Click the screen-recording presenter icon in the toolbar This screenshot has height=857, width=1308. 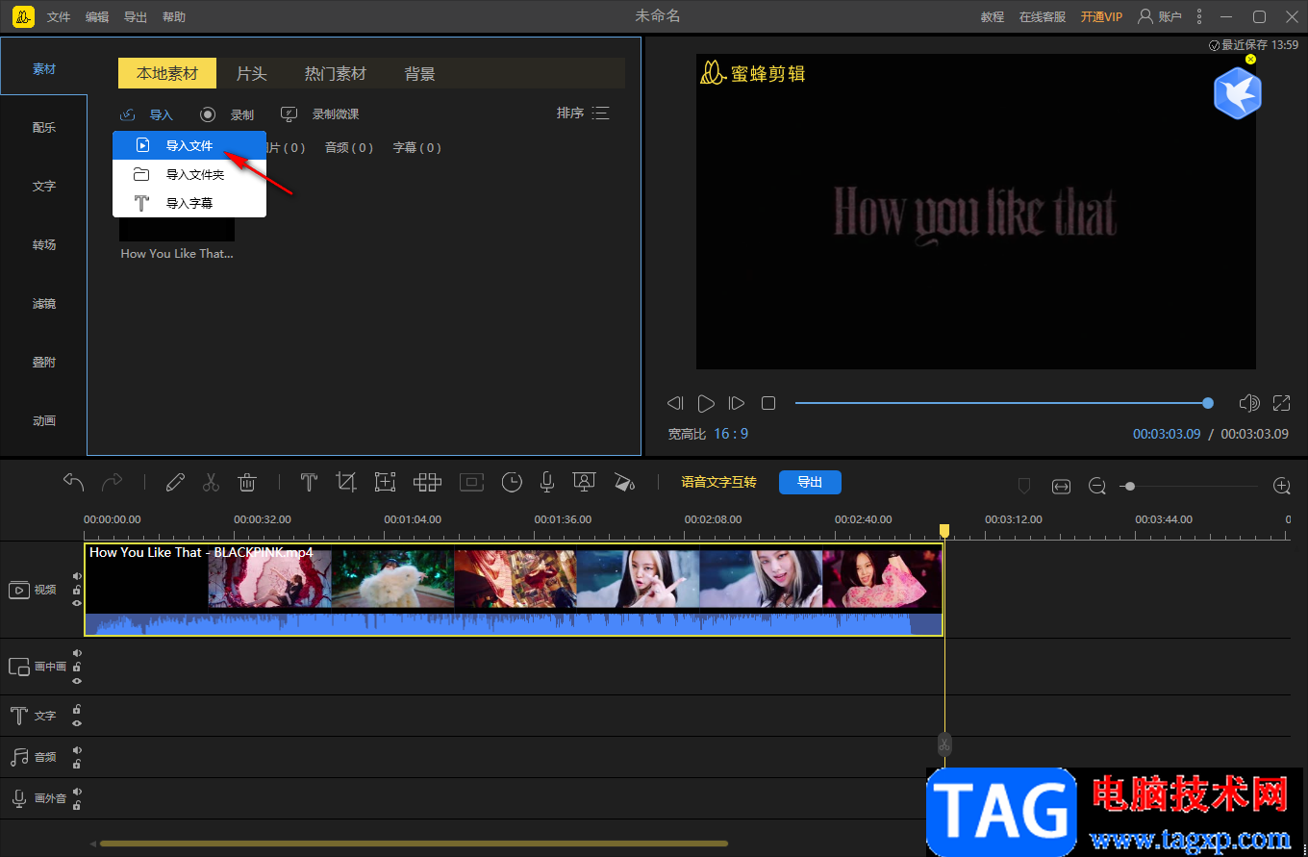tap(583, 482)
